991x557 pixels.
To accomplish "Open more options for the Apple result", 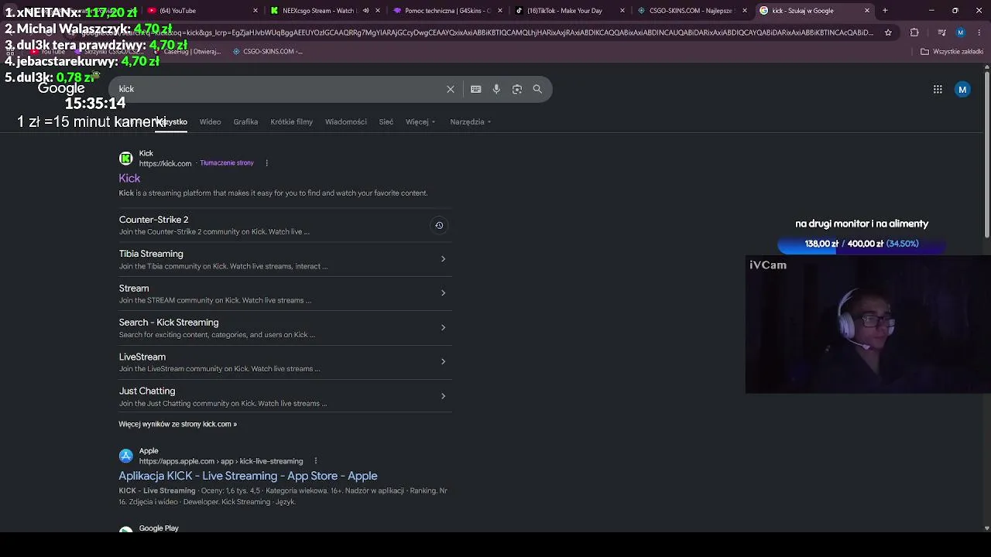I will pos(315,461).
